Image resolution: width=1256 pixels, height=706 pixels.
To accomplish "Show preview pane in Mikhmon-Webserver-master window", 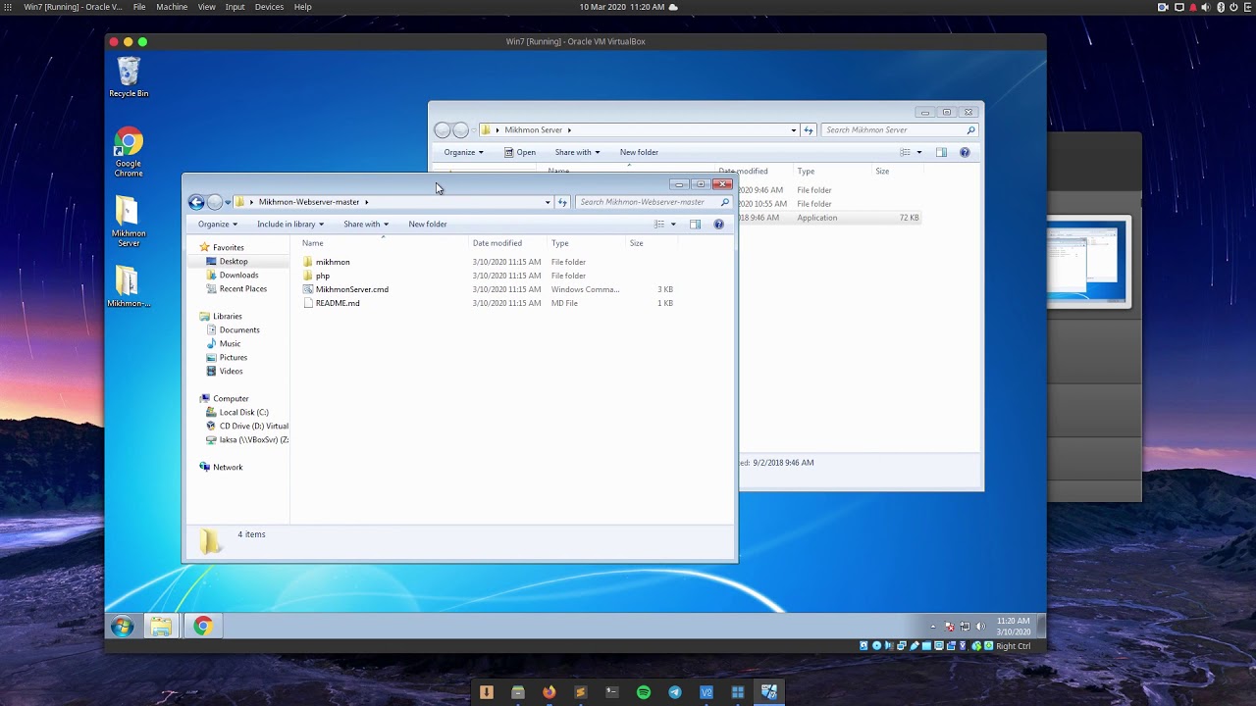I will click(695, 225).
